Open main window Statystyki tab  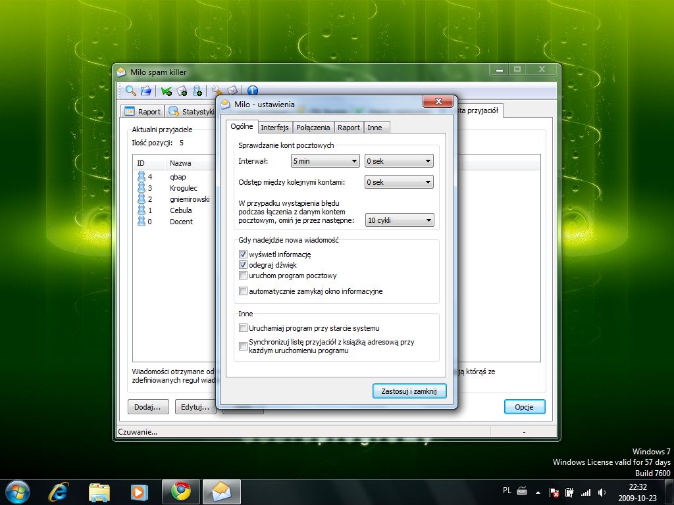(x=192, y=112)
